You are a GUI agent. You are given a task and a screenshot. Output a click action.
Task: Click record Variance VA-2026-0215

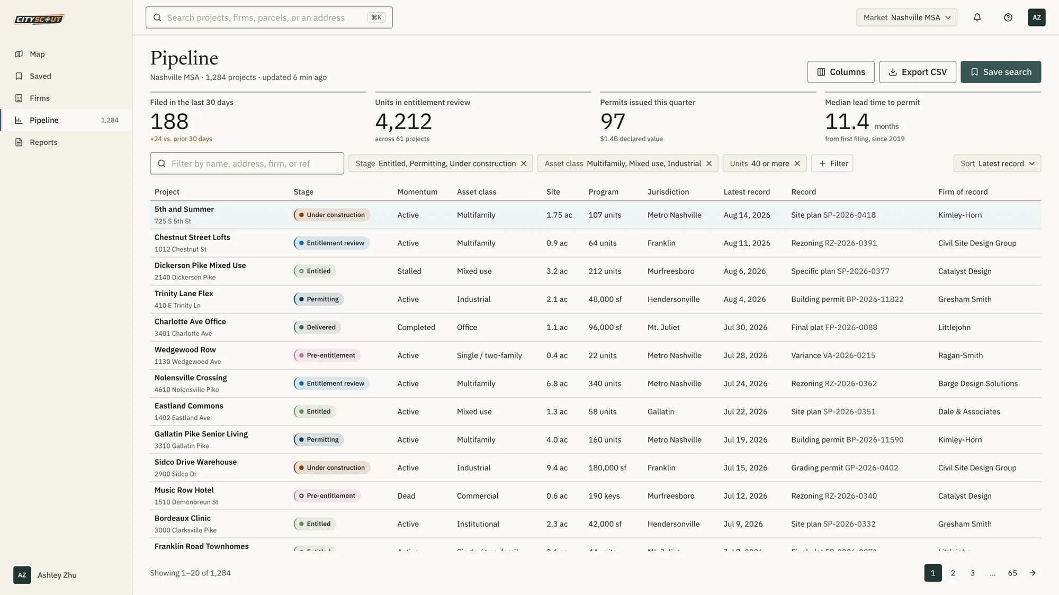pyautogui.click(x=833, y=355)
